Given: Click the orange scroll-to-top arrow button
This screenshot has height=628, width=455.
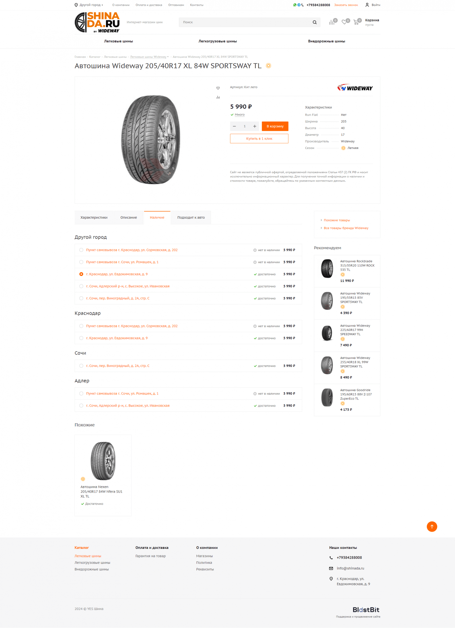Looking at the screenshot, I should pyautogui.click(x=432, y=527).
